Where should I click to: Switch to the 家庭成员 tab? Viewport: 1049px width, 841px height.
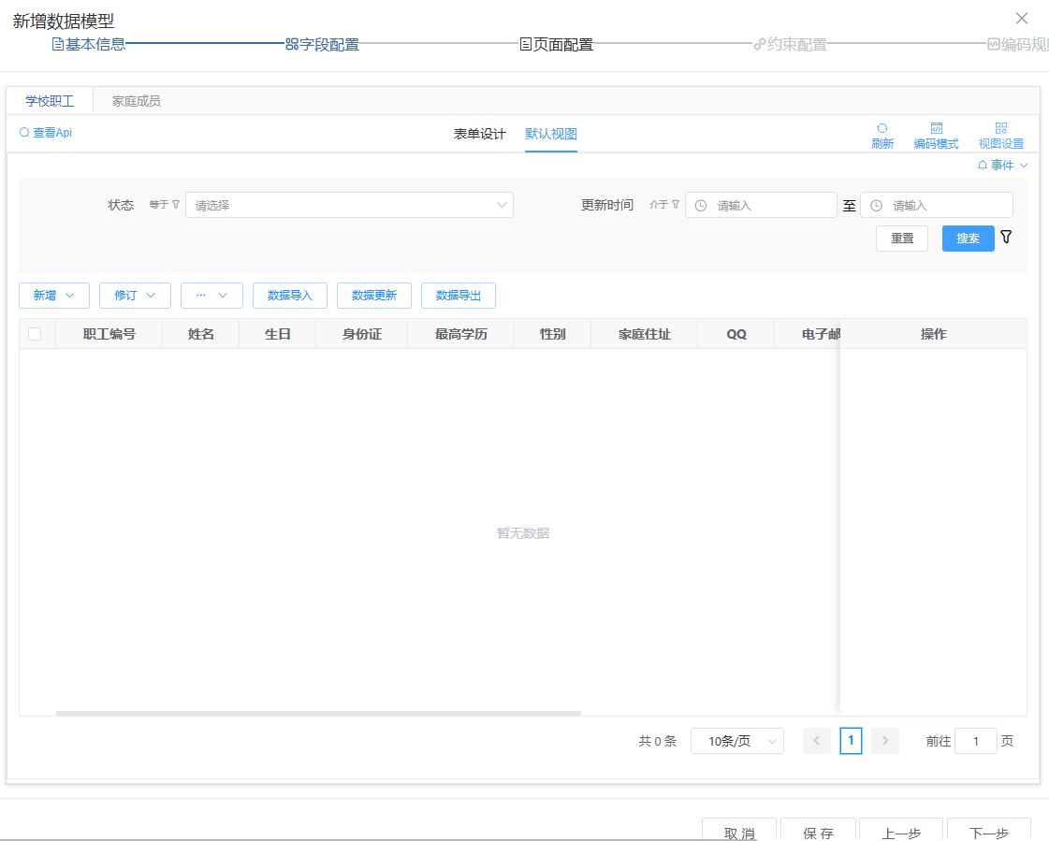point(136,101)
